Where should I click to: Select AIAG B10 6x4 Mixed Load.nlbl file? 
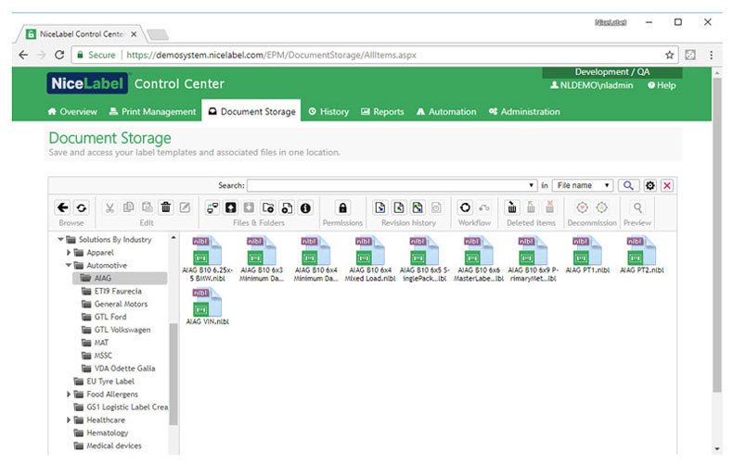tap(370, 258)
